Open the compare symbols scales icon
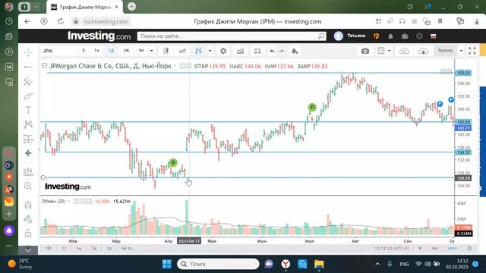This screenshot has height=273, width=486. coord(257,51)
